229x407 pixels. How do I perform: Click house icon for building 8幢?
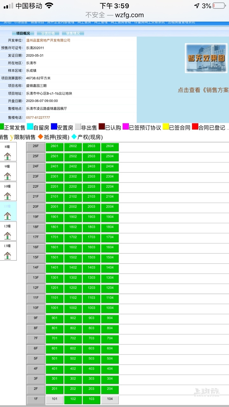(x=7, y=156)
